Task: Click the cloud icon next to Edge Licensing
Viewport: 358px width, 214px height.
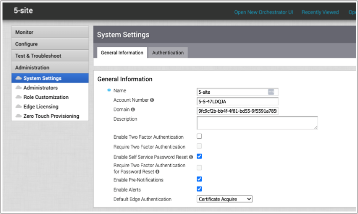Action: pyautogui.click(x=19, y=107)
